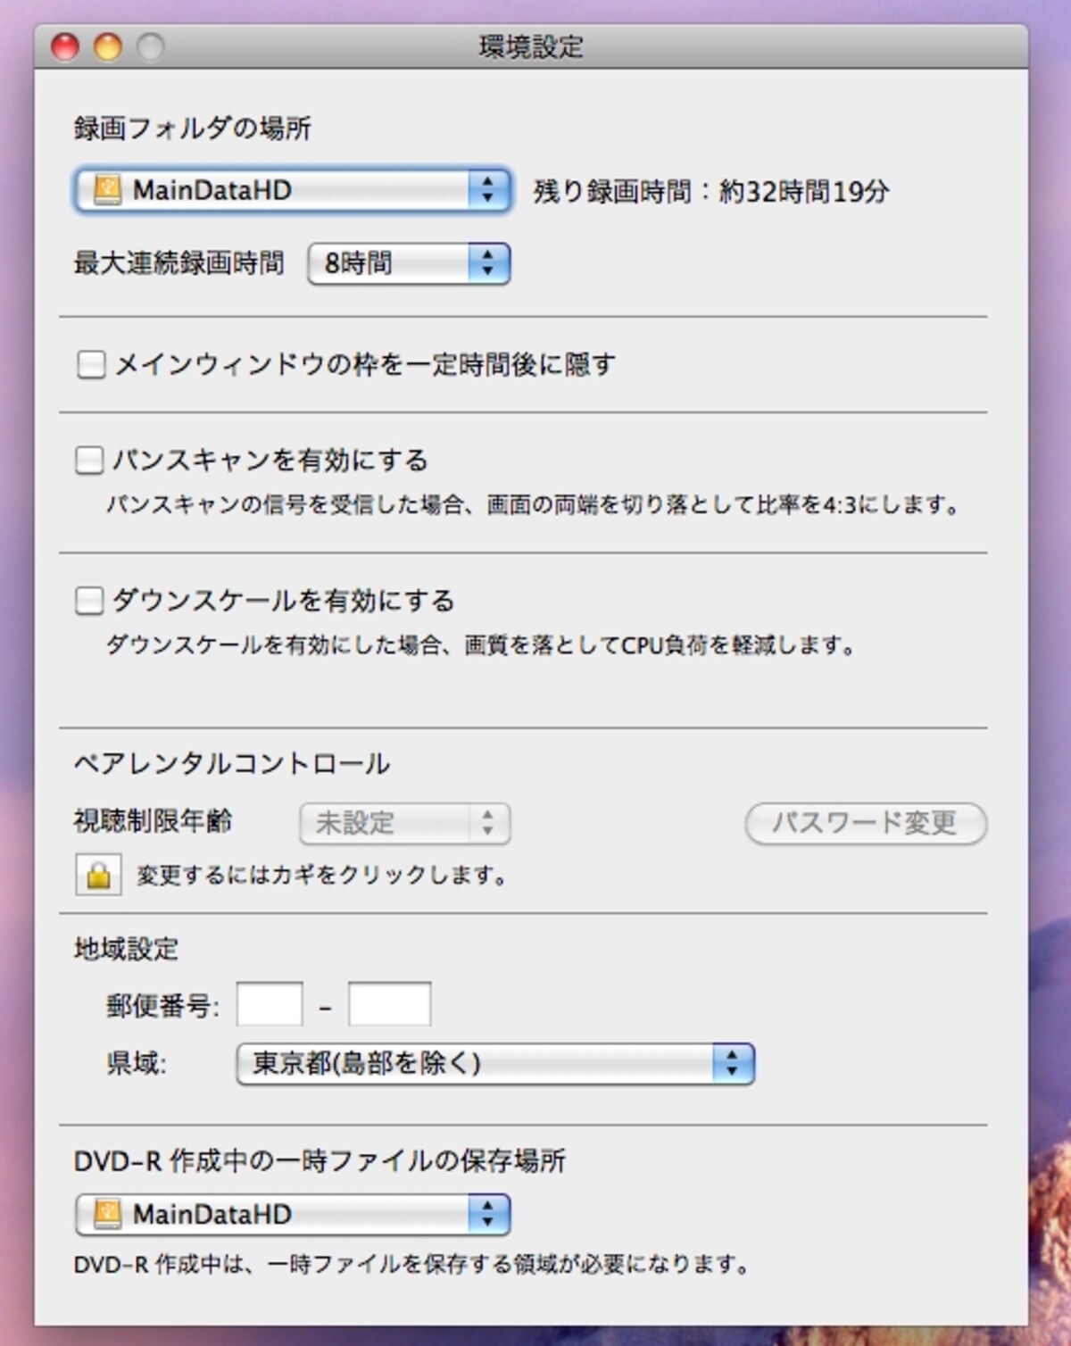Open the 県域 東京都(島部を除く) dropdown
Viewport: 1071px width, 1346px height.
(x=495, y=1063)
